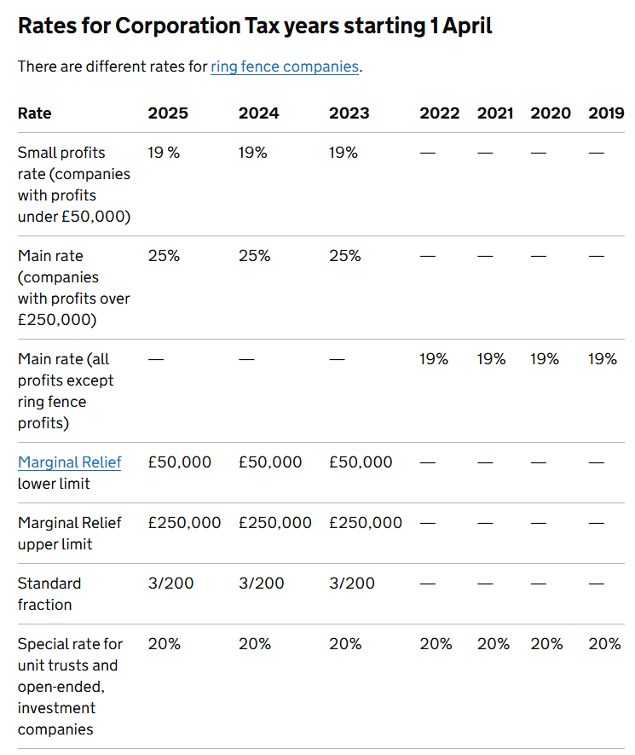Click the Rates for Corporation Tax heading

(x=255, y=26)
